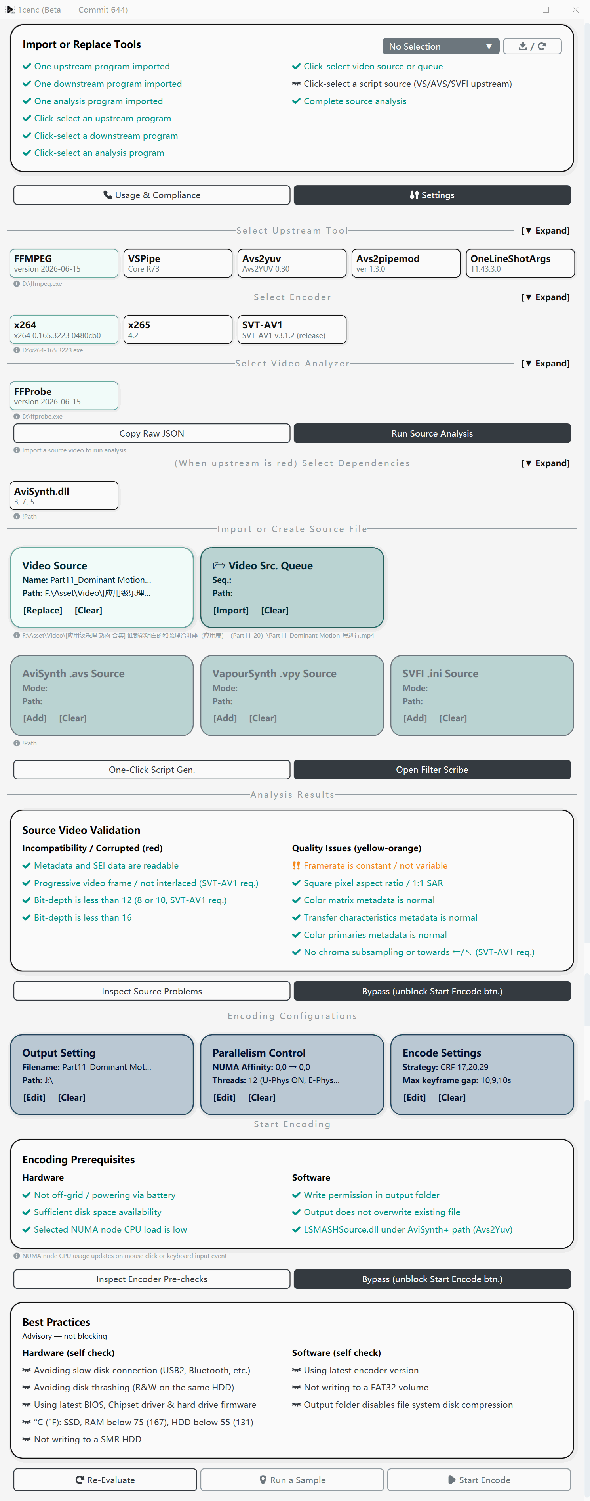The height and width of the screenshot is (1501, 590).
Task: Click the info icon beside D:\ffmpeg.exe
Action: pyautogui.click(x=16, y=284)
